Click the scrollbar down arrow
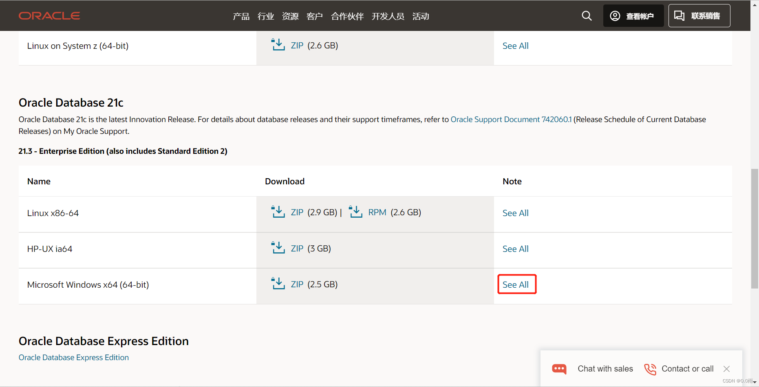Screen dimensions: 759x387 pyautogui.click(x=755, y=383)
